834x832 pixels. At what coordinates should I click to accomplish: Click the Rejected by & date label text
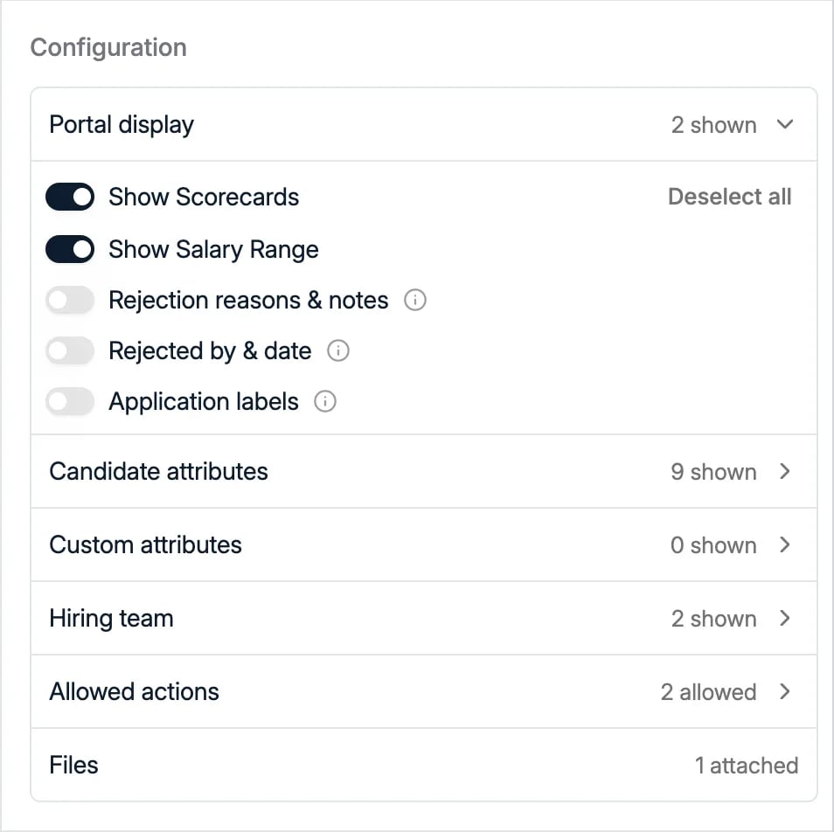tap(210, 351)
